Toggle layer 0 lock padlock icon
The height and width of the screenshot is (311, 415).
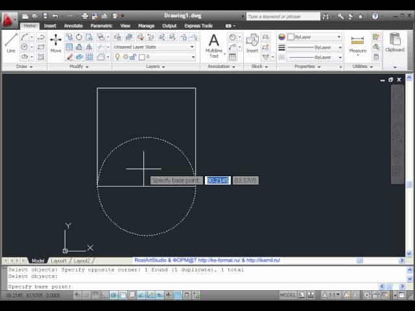[133, 57]
